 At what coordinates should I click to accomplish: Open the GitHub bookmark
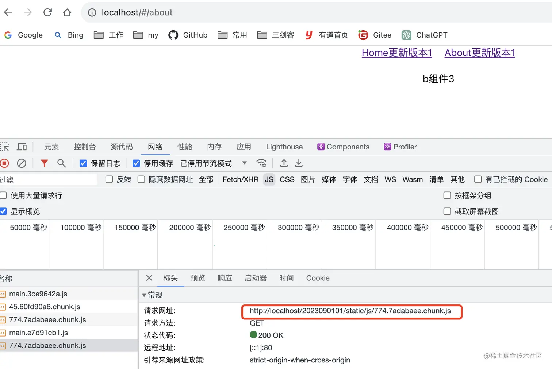(188, 35)
